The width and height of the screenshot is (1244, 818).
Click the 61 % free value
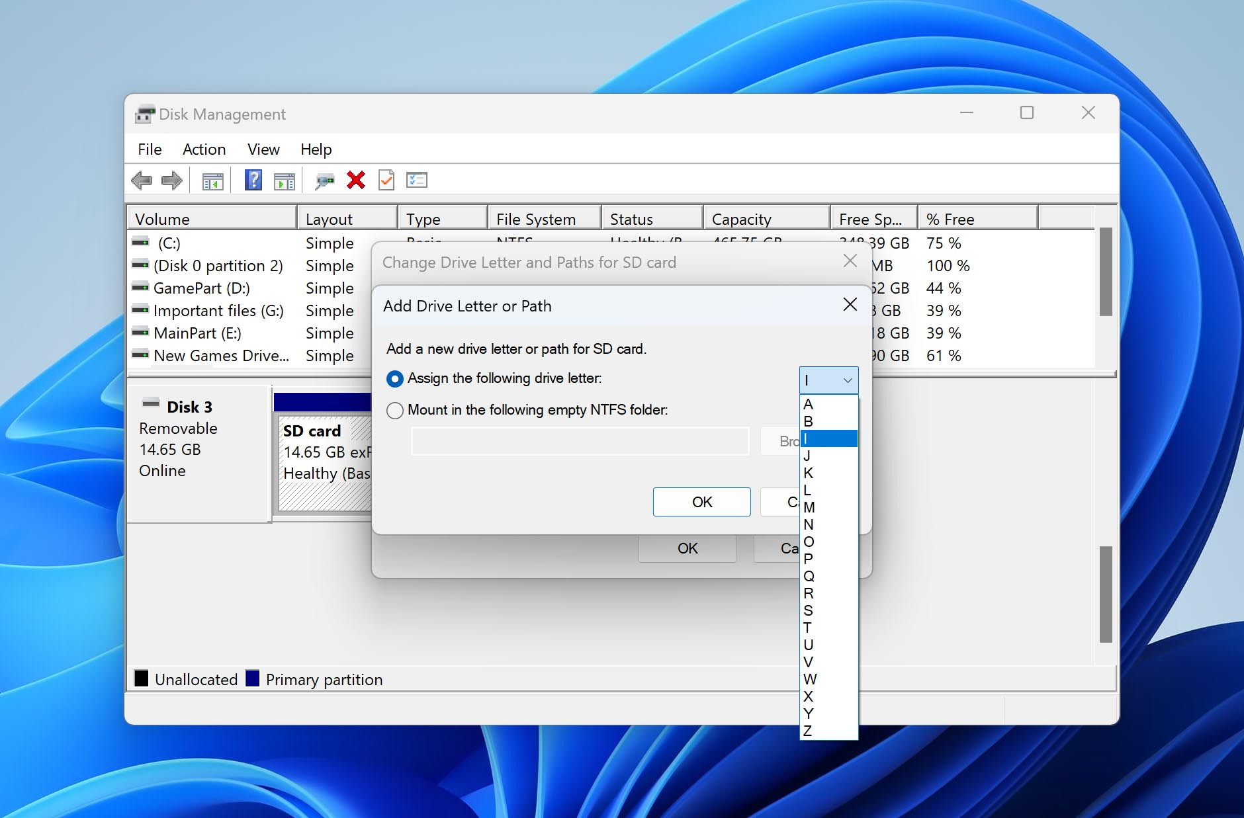[944, 356]
